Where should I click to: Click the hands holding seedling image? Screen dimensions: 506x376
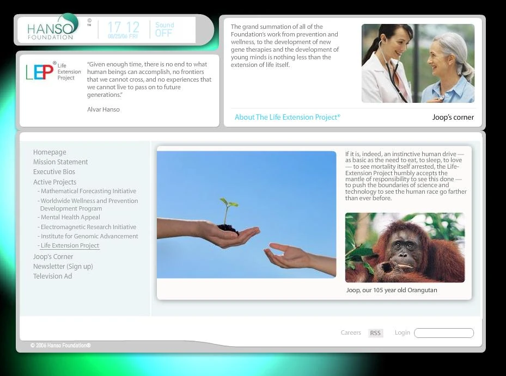click(x=247, y=214)
